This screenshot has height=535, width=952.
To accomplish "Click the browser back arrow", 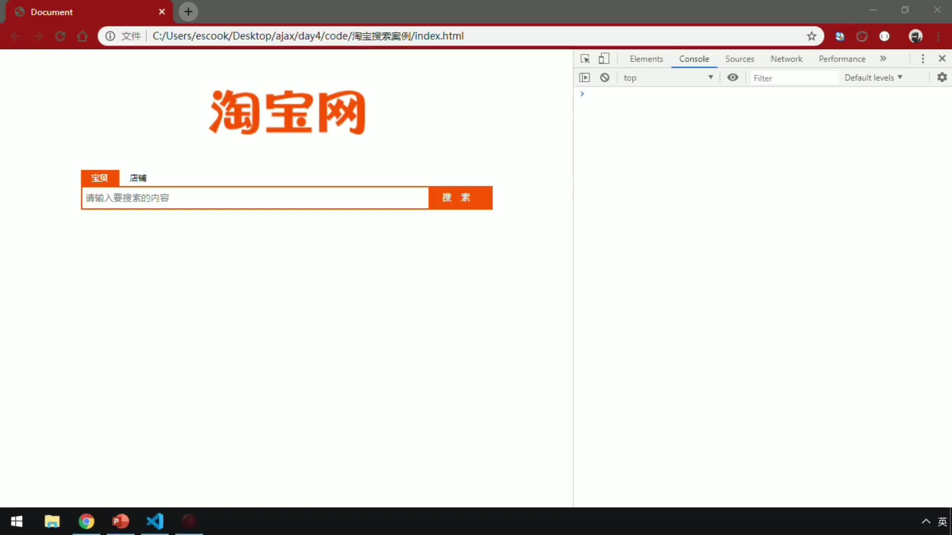I will point(15,36).
